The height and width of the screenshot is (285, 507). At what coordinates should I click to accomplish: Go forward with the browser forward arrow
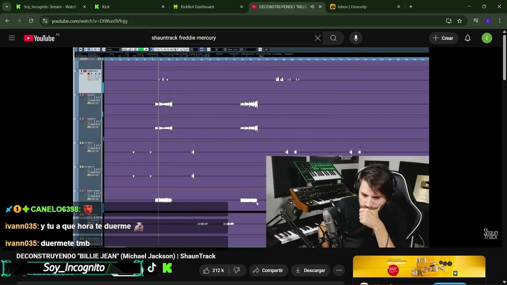point(19,21)
